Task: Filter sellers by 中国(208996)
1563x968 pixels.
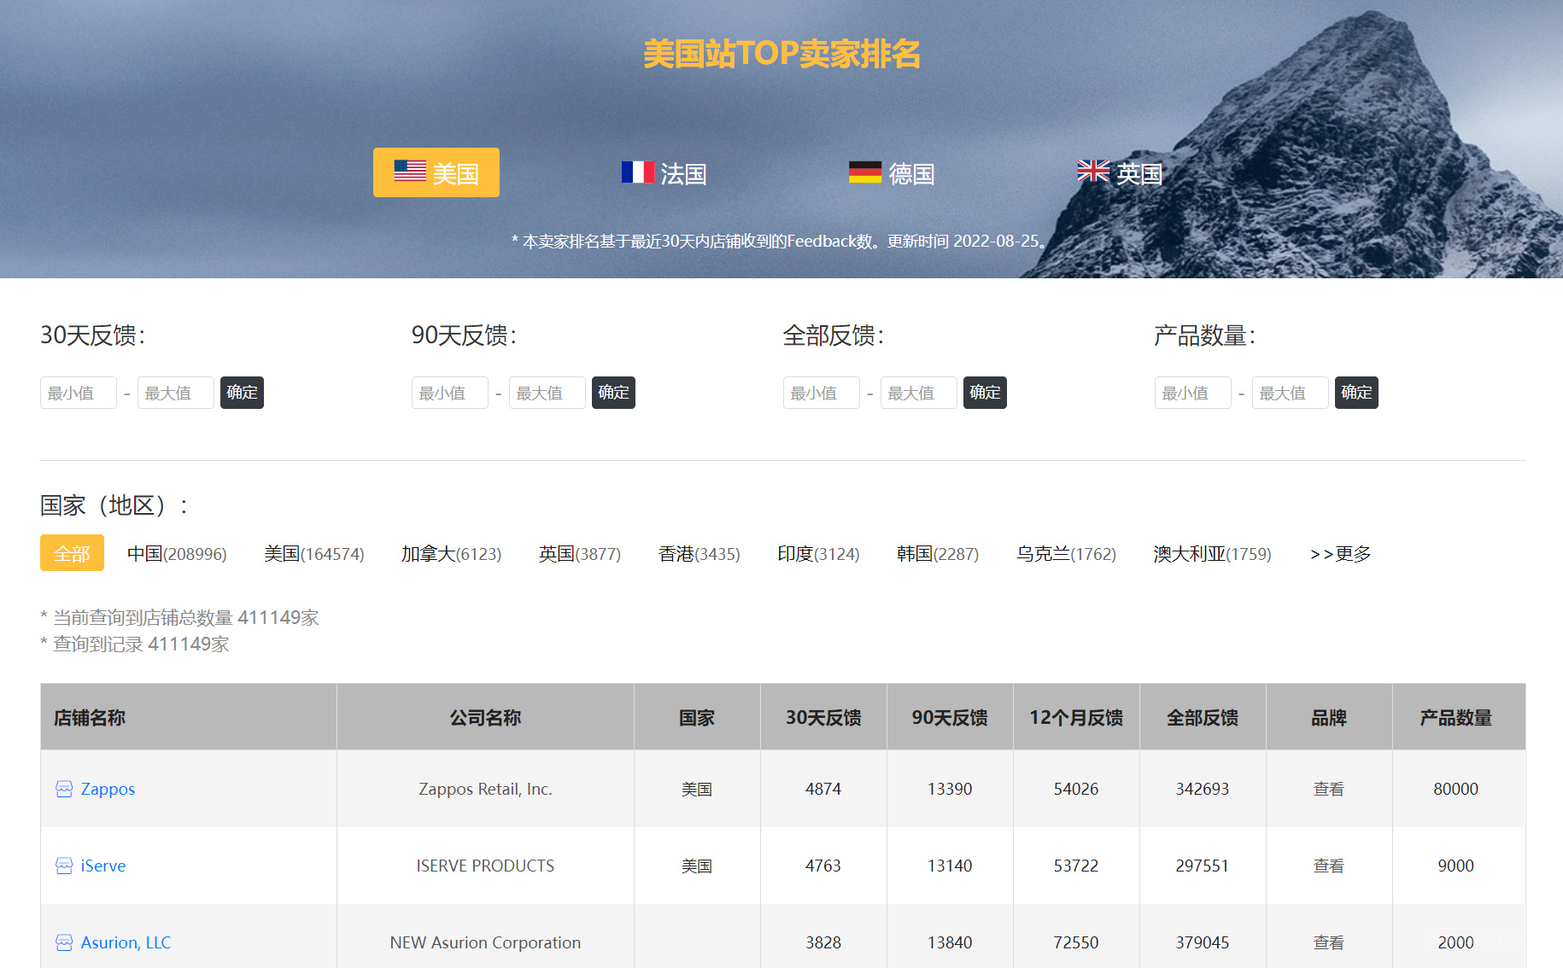Action: click(177, 554)
